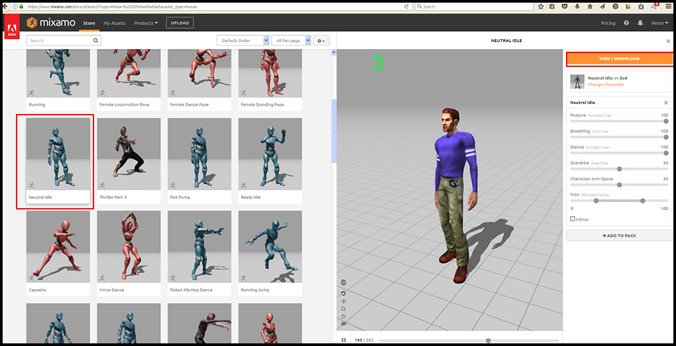Reload the page in the address bar

click(406, 7)
